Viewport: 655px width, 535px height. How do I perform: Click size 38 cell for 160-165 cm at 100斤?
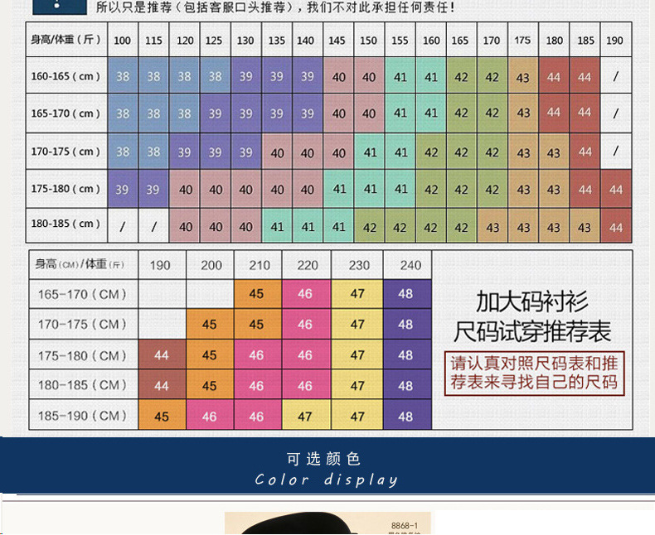click(123, 76)
